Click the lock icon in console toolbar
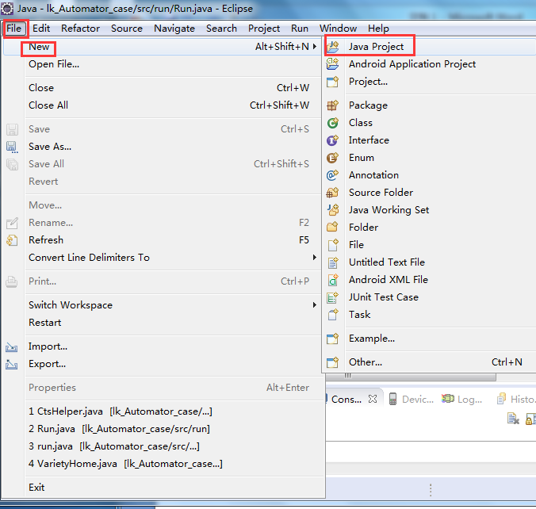The width and height of the screenshot is (536, 509). pyautogui.click(x=530, y=419)
